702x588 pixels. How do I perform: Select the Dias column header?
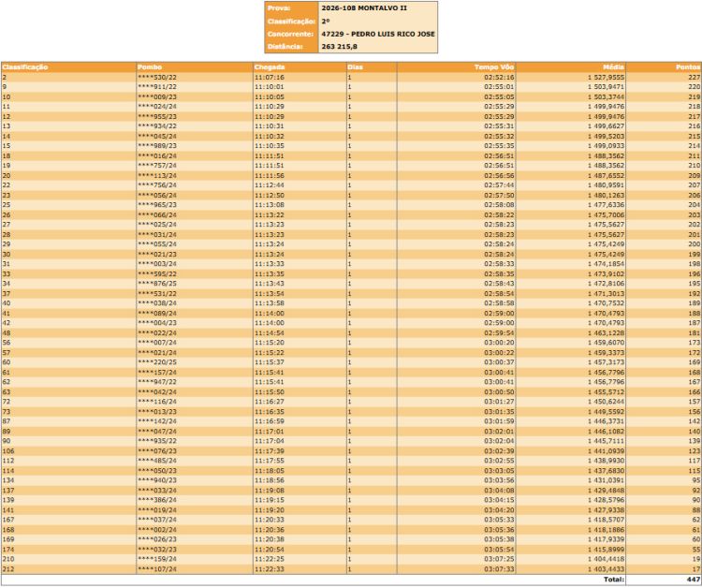click(355, 67)
